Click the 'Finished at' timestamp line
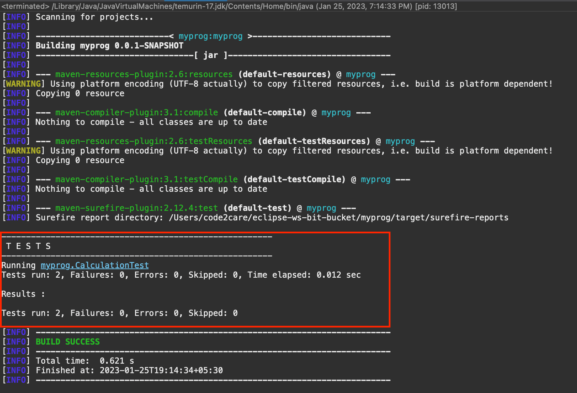The height and width of the screenshot is (393, 577). click(113, 370)
